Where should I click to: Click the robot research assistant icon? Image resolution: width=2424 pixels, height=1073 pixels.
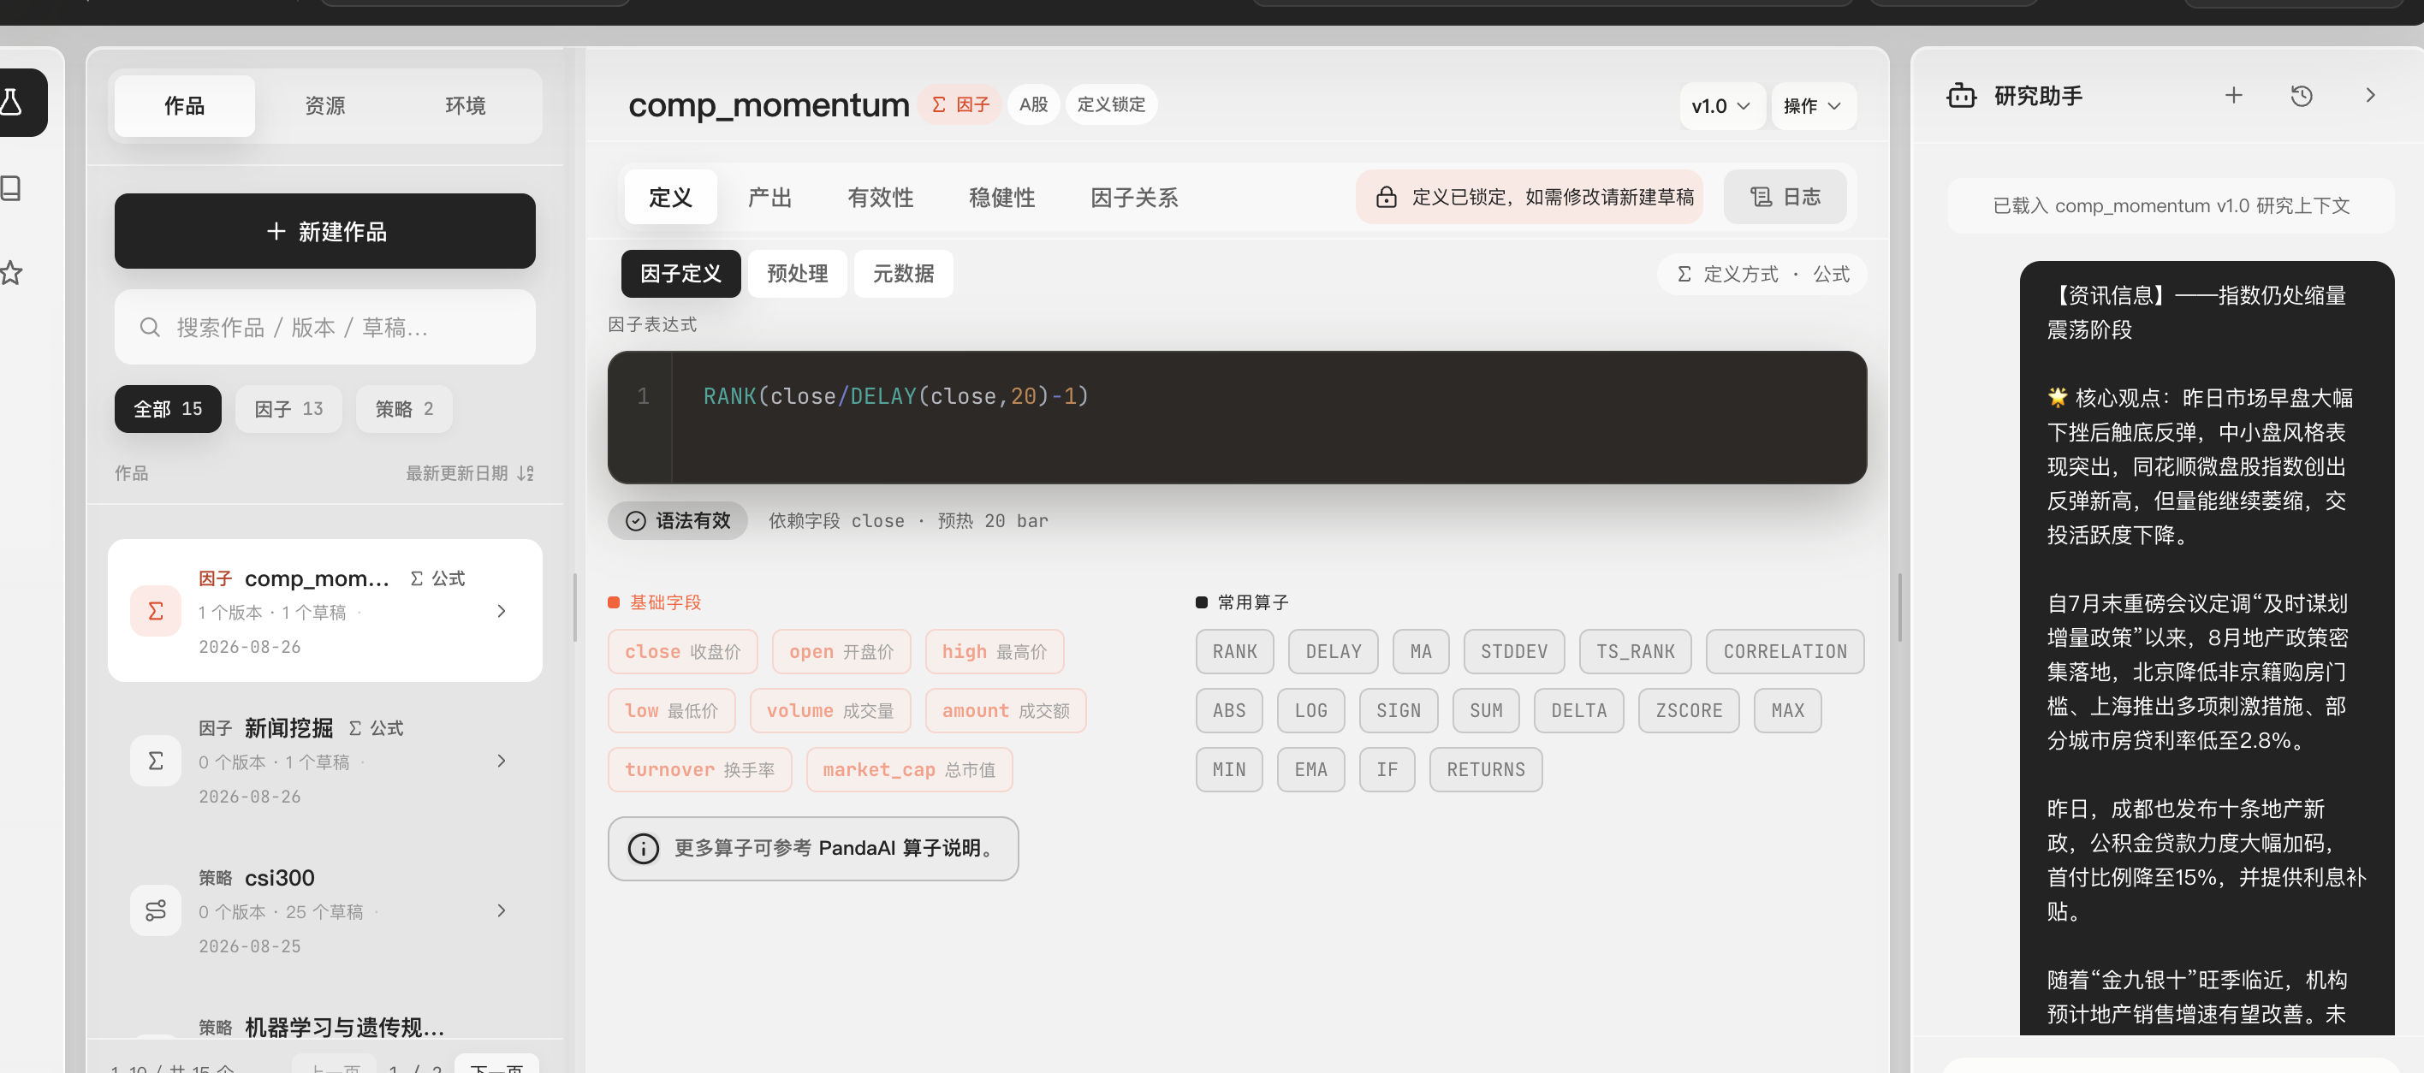(x=1961, y=96)
